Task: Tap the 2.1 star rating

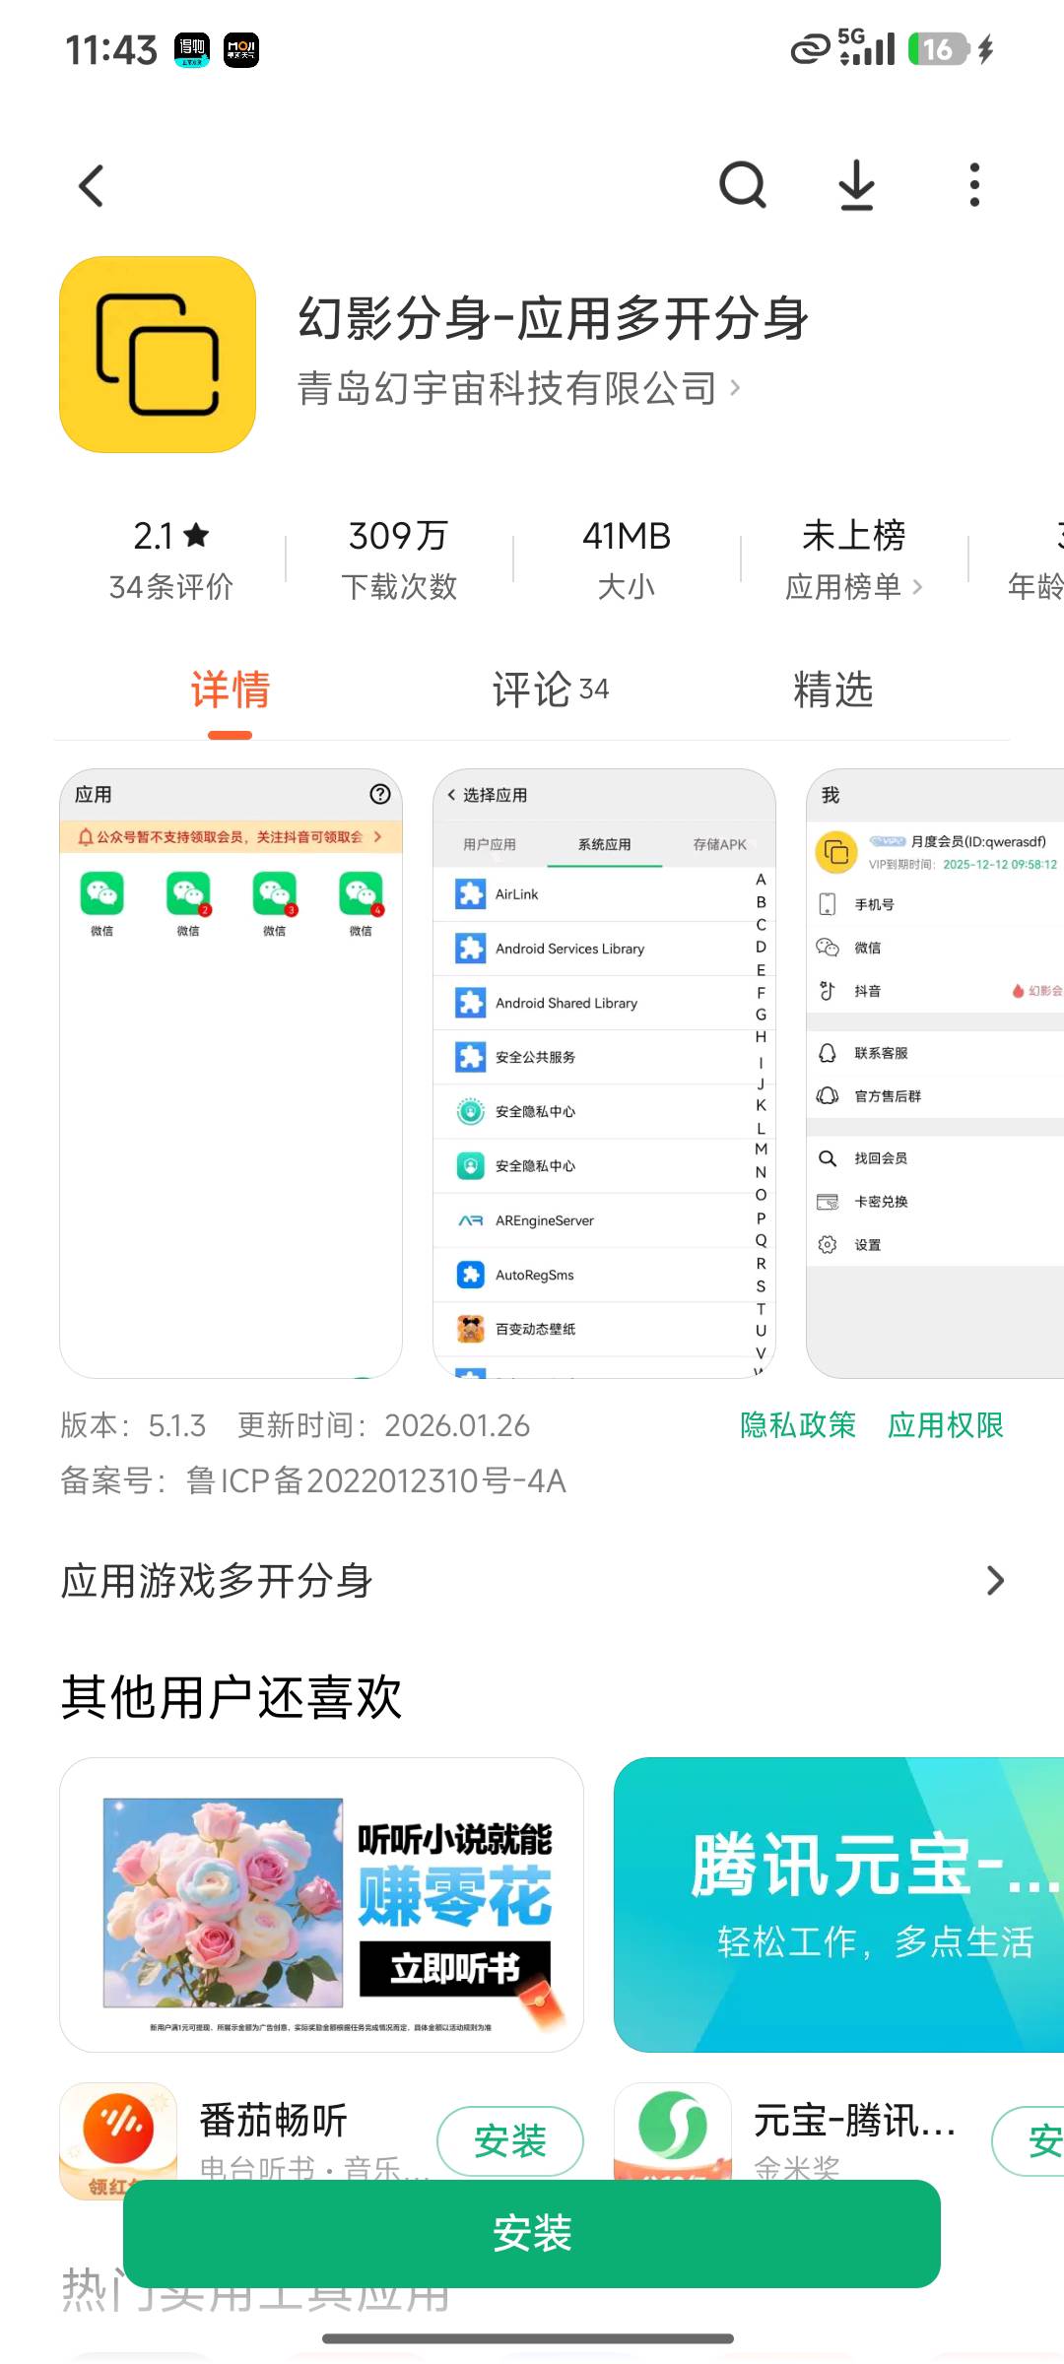Action: [171, 537]
